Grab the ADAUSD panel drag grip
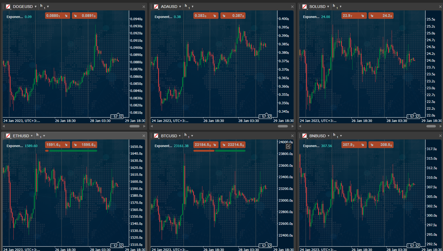Screen dimensions: 443x251 [x=151, y=7]
